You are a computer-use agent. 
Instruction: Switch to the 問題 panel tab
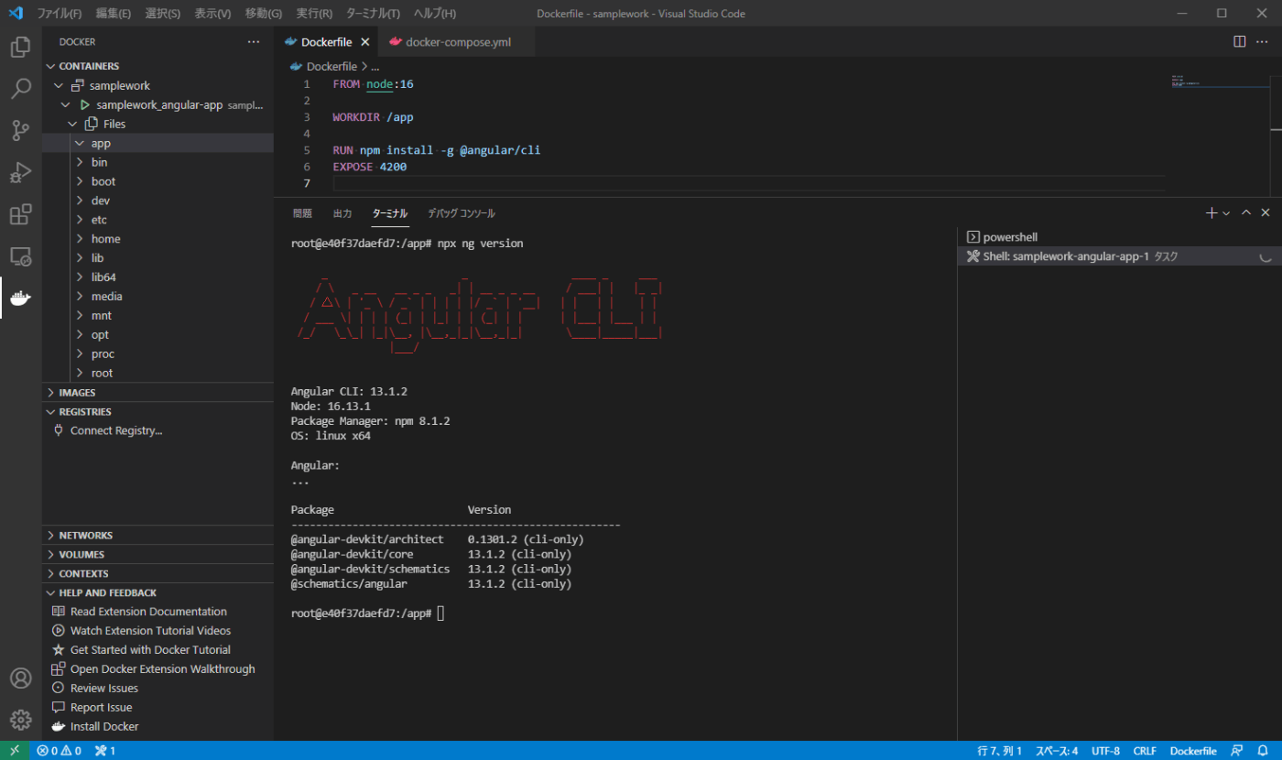tap(302, 213)
